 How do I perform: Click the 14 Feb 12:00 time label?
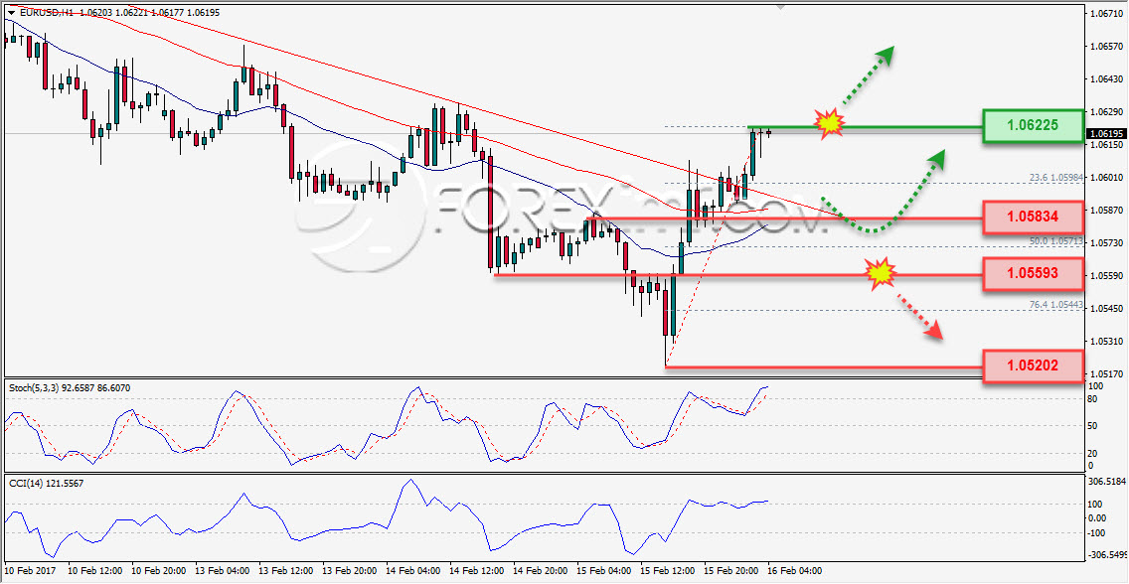pos(476,570)
